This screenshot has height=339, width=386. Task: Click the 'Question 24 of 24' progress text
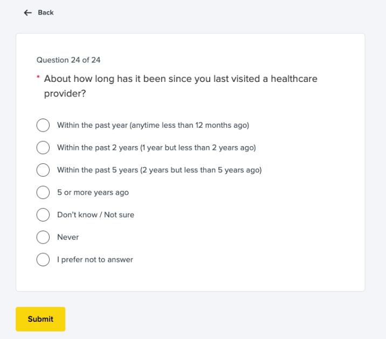click(x=68, y=60)
